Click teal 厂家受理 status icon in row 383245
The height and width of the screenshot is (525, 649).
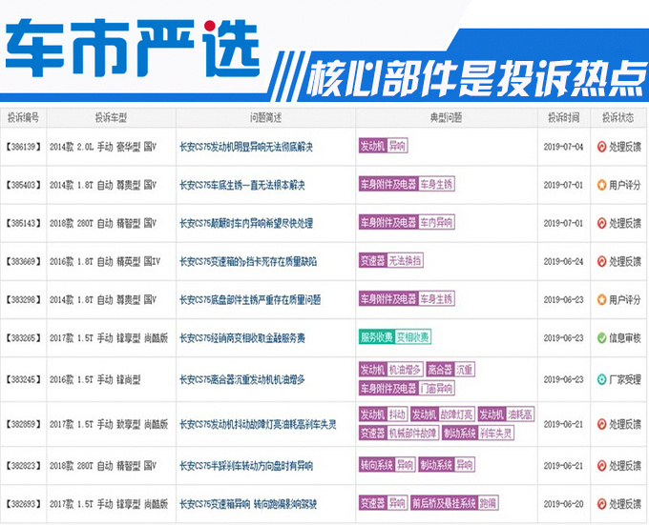pyautogui.click(x=602, y=379)
